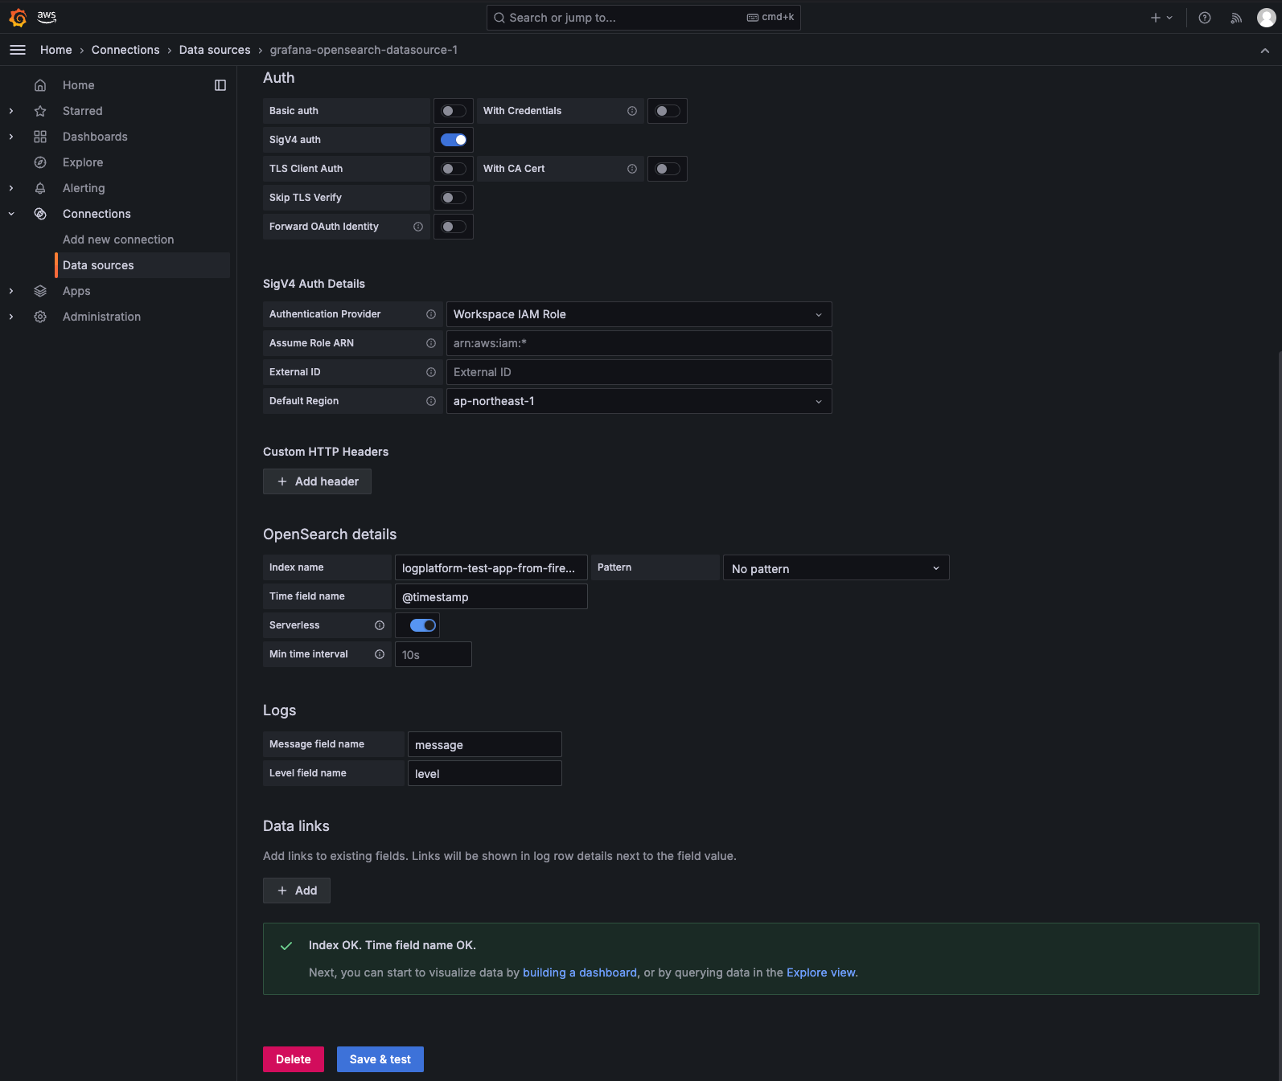Viewport: 1282px width, 1081px height.
Task: Click the Administration gear icon
Action: [x=40, y=317]
